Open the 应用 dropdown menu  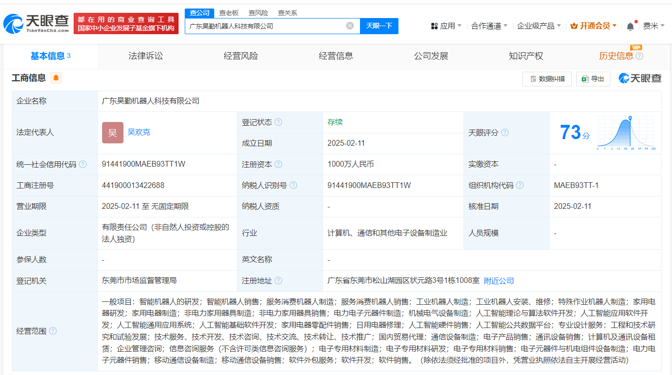446,26
